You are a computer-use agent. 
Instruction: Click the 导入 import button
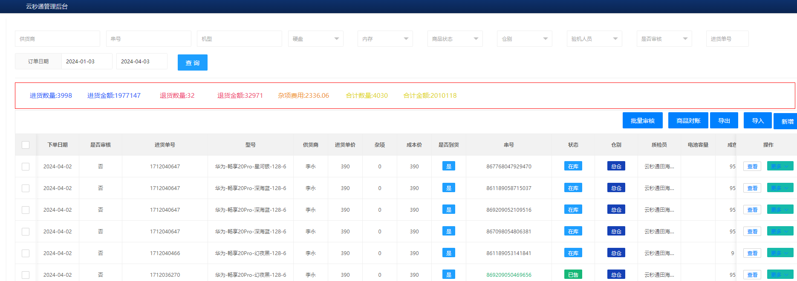click(758, 121)
